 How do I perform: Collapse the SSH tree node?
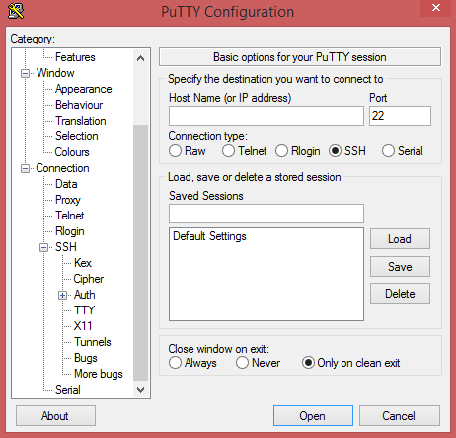(x=43, y=247)
